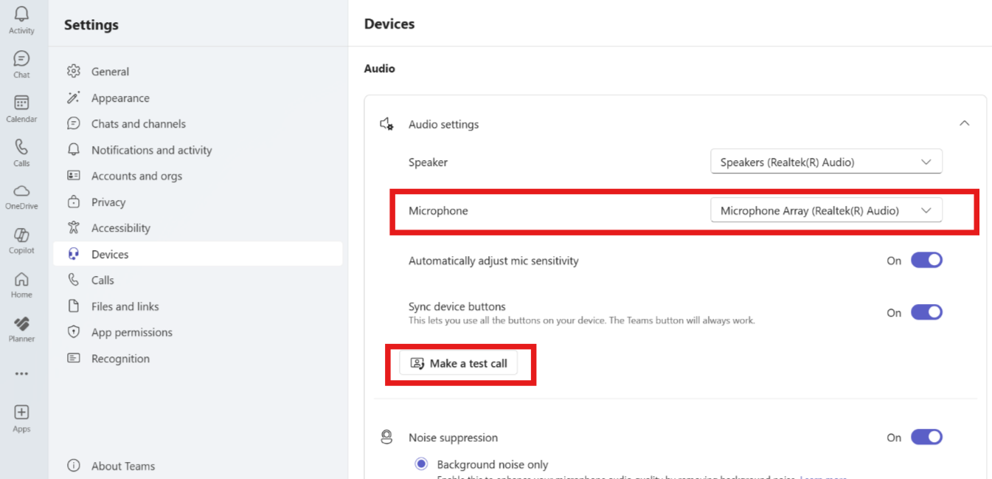This screenshot has width=992, height=479.
Task: Disable the Sync device buttons toggle
Action: (x=926, y=312)
